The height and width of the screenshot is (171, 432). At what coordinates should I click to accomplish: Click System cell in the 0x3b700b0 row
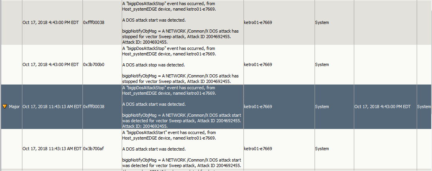(322, 64)
